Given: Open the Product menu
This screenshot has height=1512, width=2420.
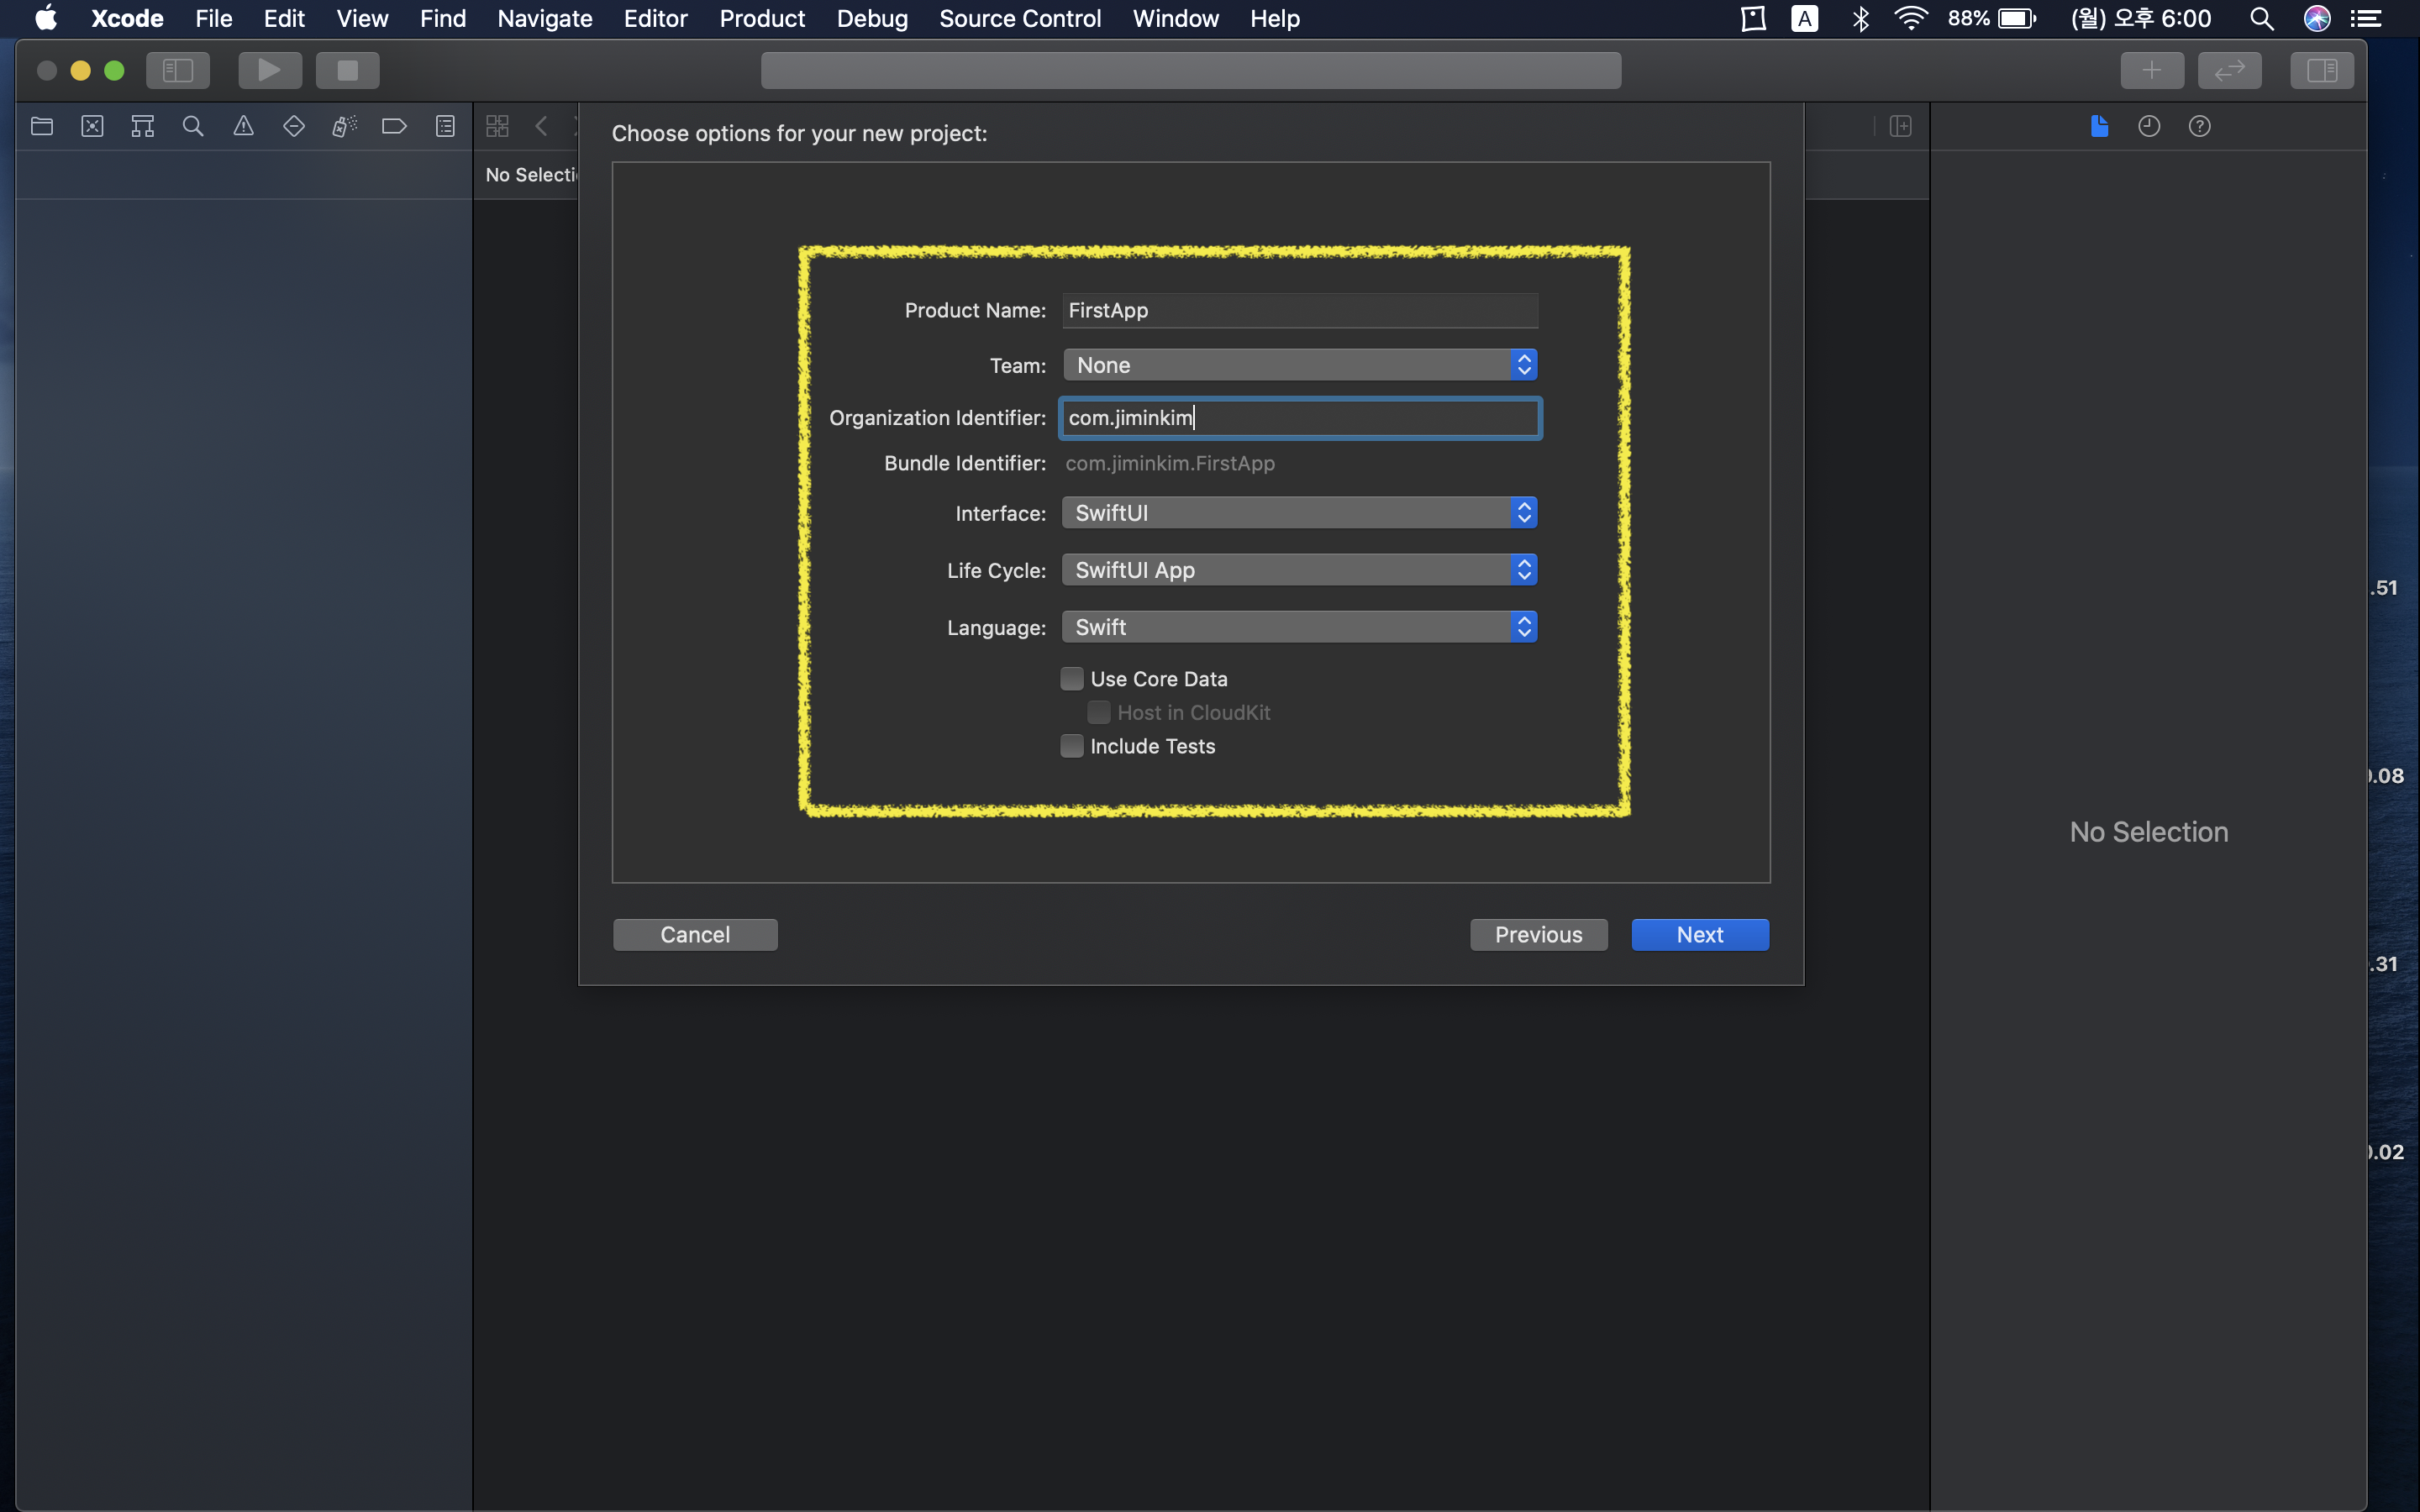Looking at the screenshot, I should (x=762, y=18).
